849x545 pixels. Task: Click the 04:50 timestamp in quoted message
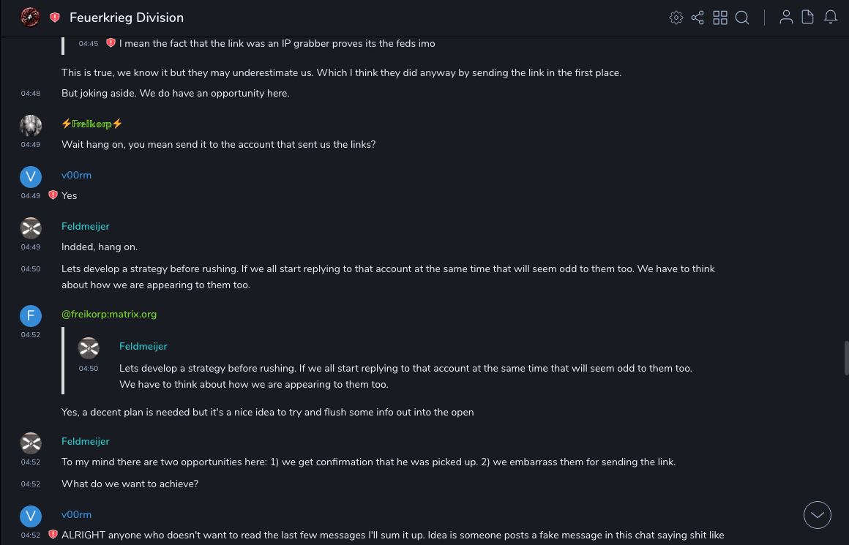click(89, 369)
